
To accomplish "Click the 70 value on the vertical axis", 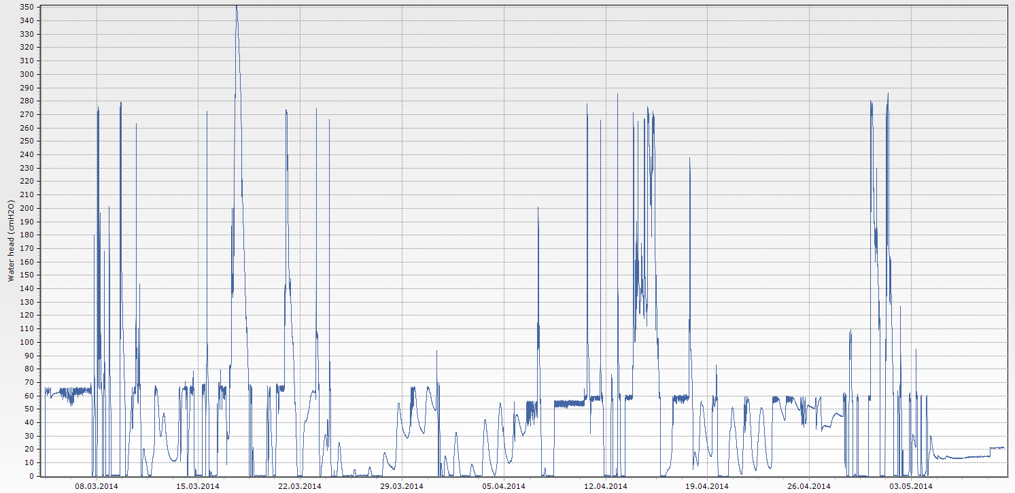I will [x=30, y=382].
